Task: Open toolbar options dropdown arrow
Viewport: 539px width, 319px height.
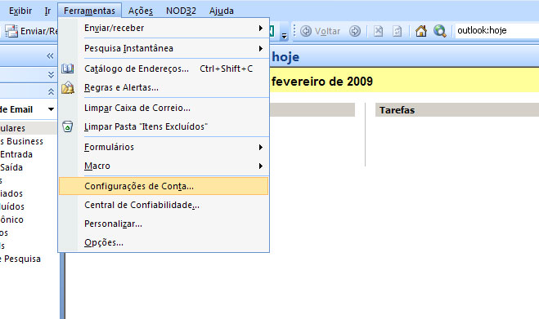Action: click(x=284, y=35)
